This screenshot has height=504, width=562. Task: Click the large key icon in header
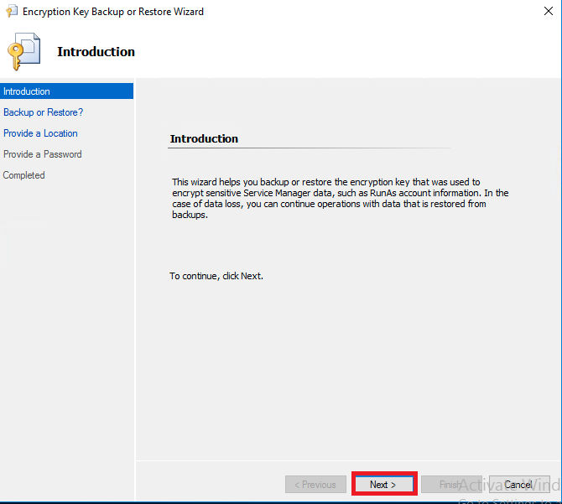point(23,52)
